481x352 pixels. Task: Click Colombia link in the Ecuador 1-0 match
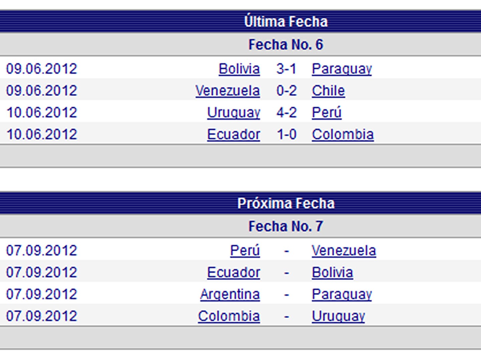[343, 134]
